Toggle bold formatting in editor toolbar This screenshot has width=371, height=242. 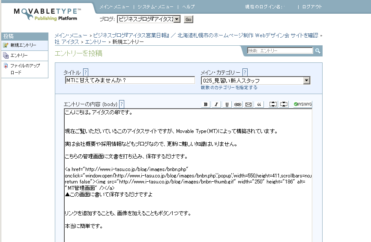point(206,104)
